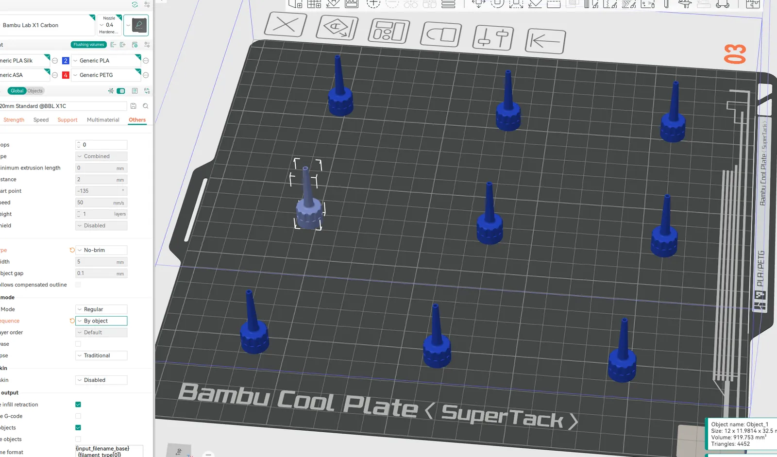Toggle the spiral vase checkbox
Image resolution: width=777 pixels, height=457 pixels.
[78, 344]
